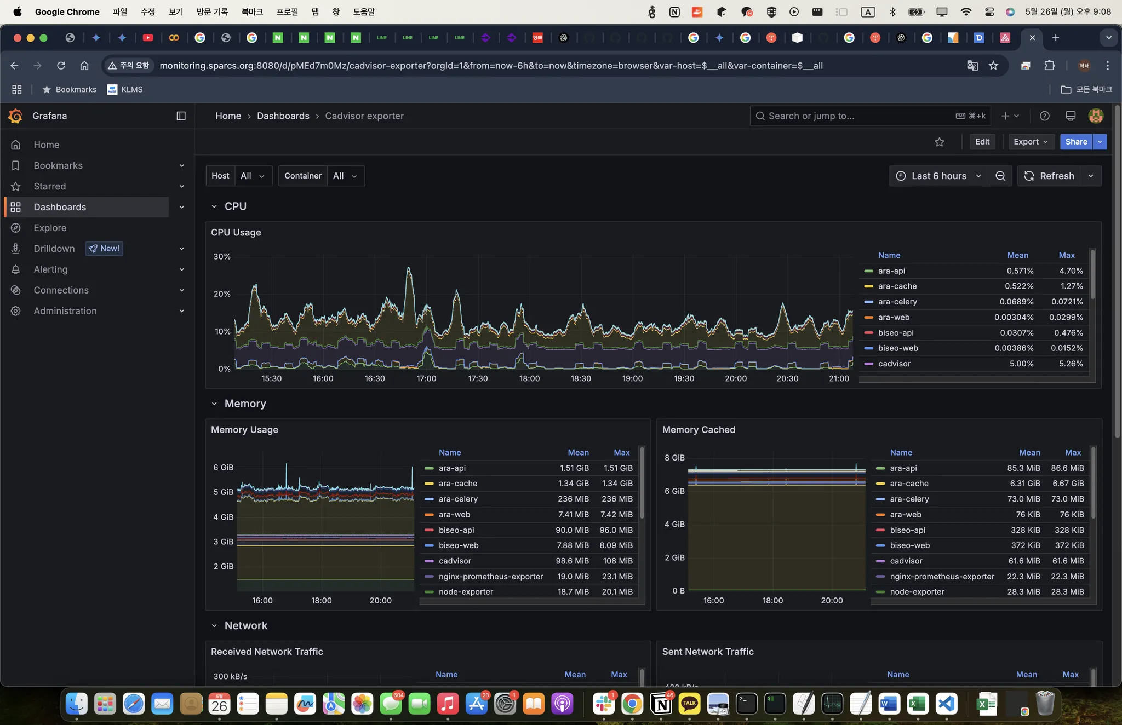The width and height of the screenshot is (1122, 725).
Task: Open the Host variable dropdown
Action: coord(252,176)
